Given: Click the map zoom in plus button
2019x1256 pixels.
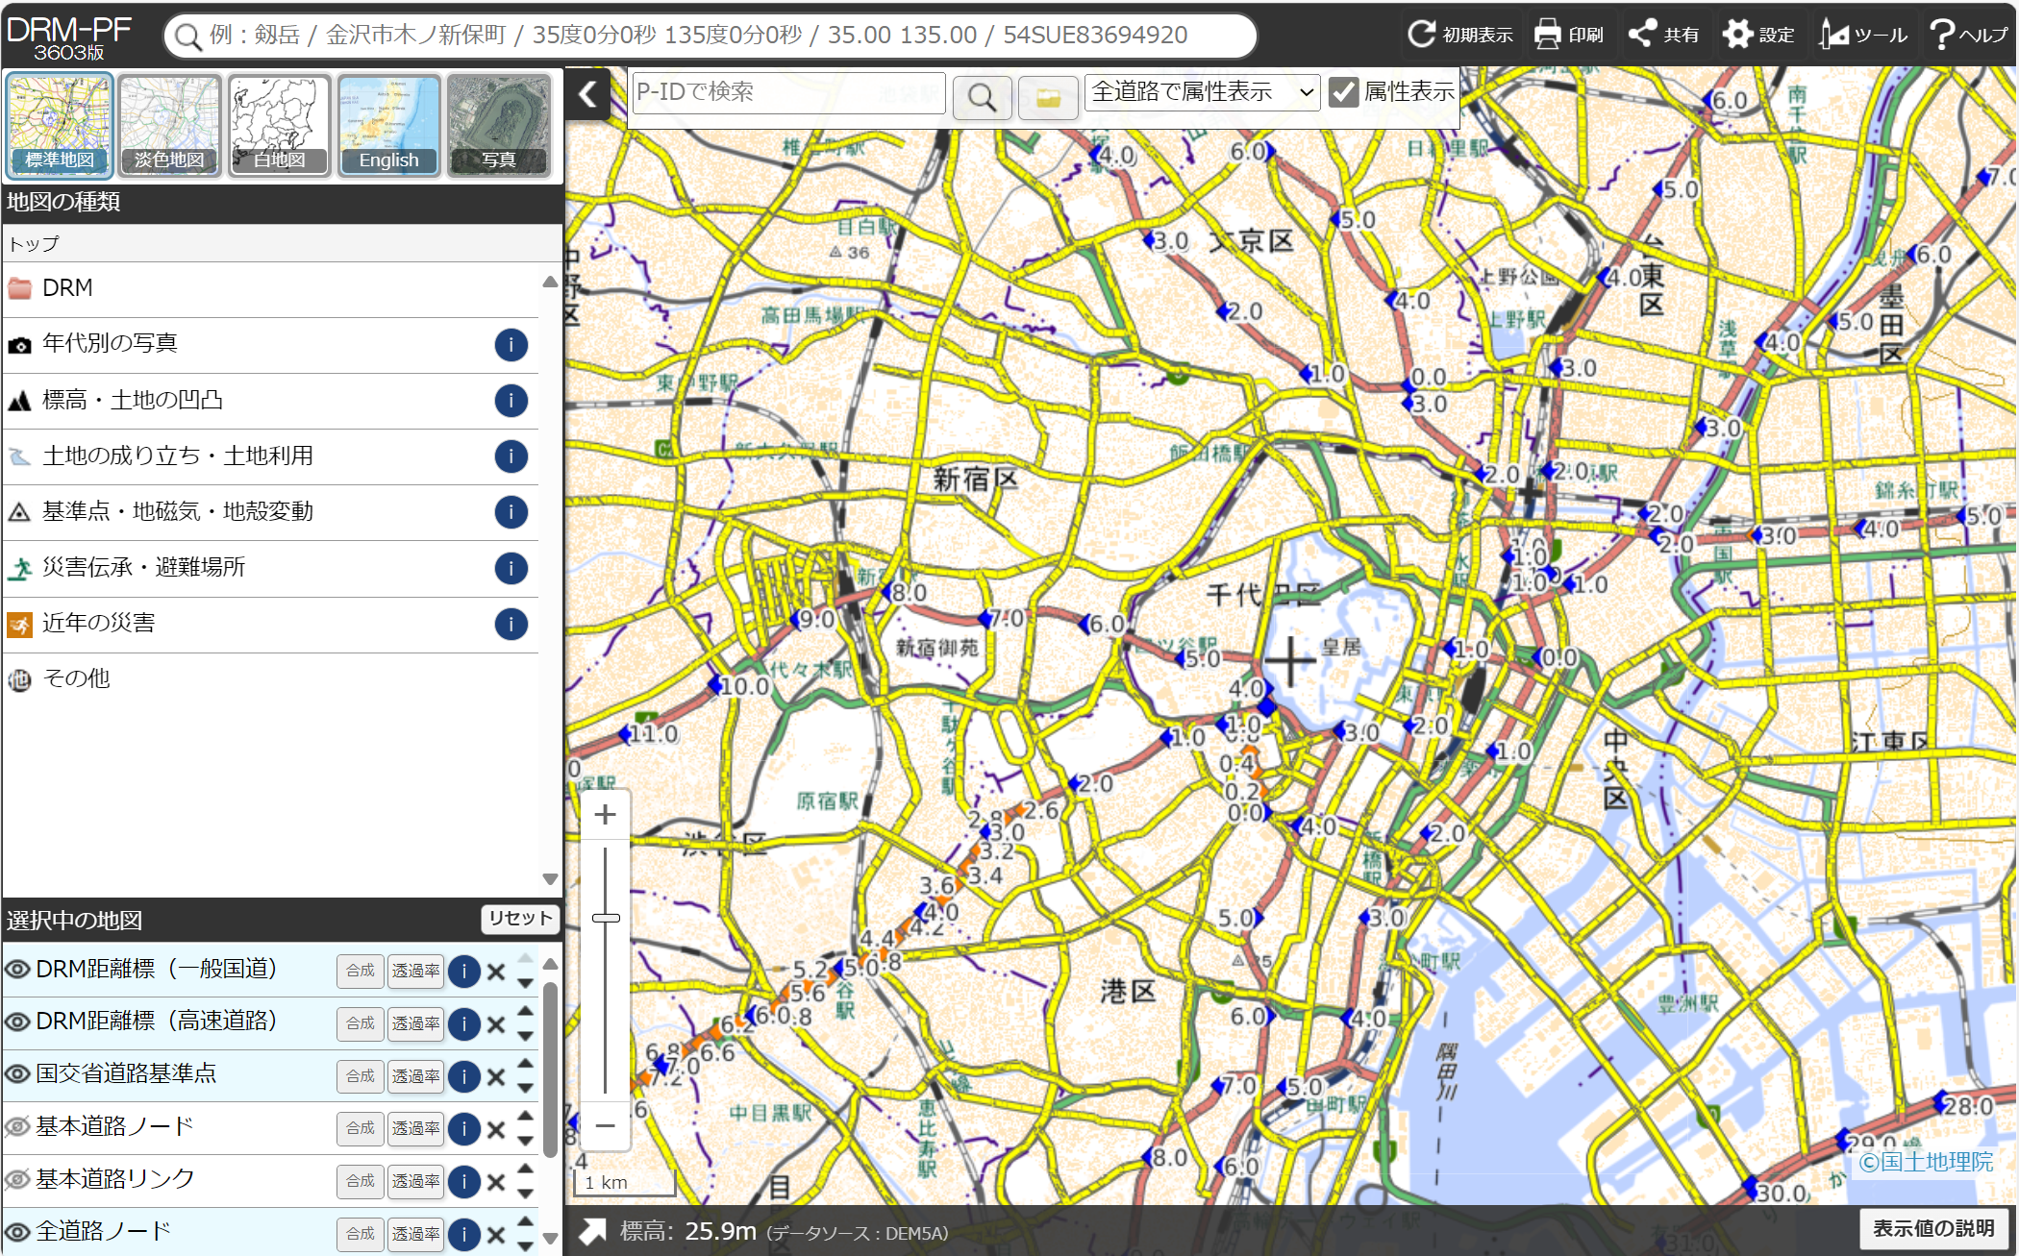Looking at the screenshot, I should coord(605,815).
